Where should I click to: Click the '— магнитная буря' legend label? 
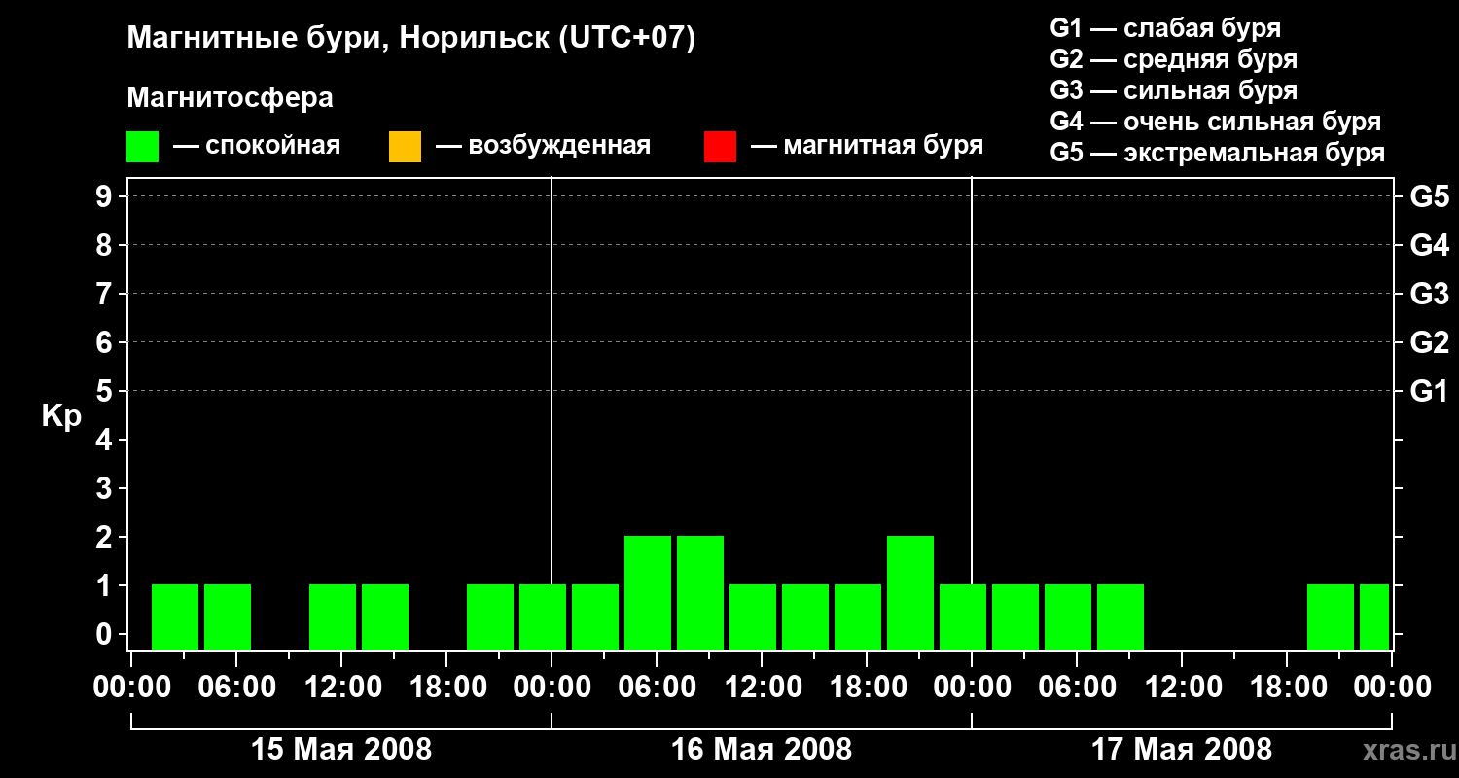[867, 146]
